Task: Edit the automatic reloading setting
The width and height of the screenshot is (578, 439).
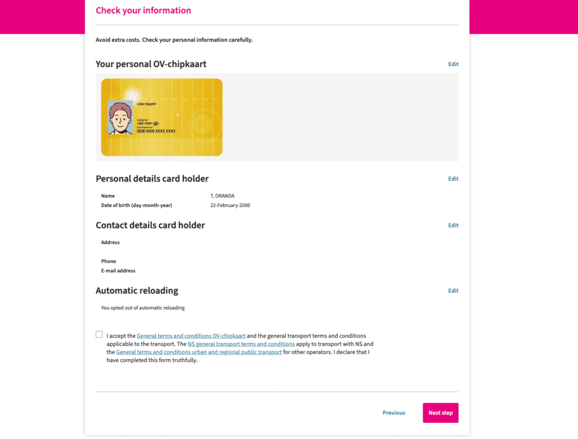Action: point(453,291)
